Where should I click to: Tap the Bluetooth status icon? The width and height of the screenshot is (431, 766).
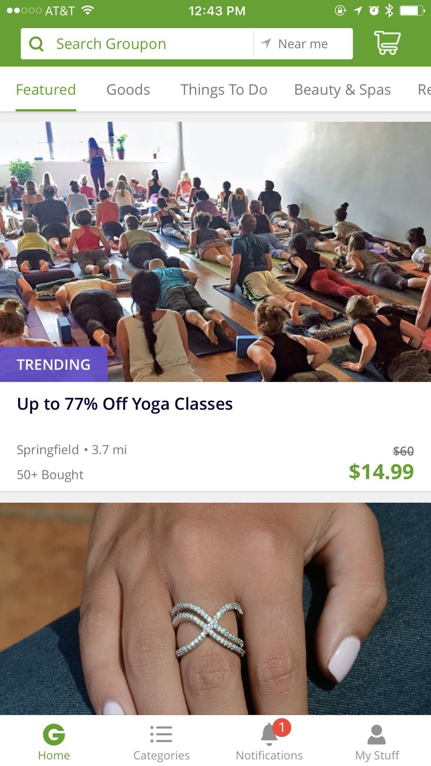pyautogui.click(x=389, y=11)
